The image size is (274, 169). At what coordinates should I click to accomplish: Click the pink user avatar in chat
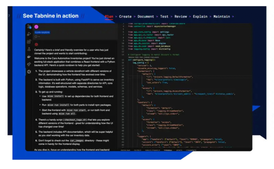(36, 27)
